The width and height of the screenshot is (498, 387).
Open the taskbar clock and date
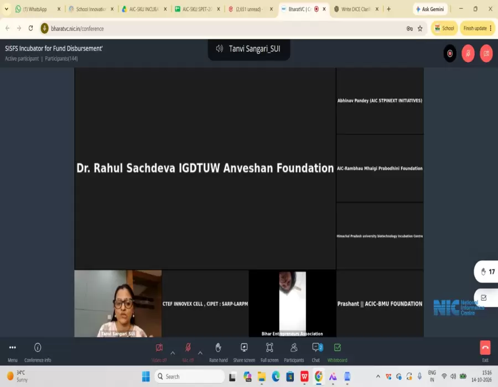(x=481, y=376)
